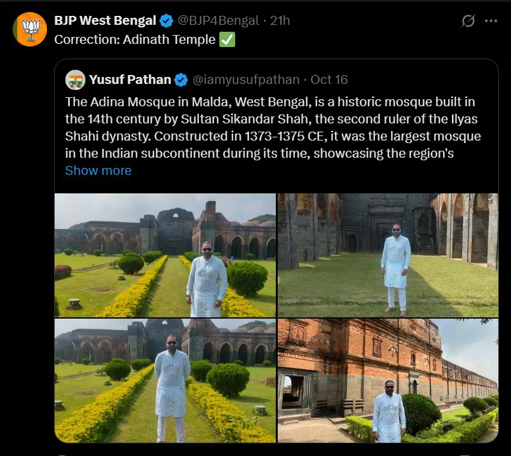The image size is (511, 456).
Task: Click the Grok slashed-circle icon
Action: 468,21
